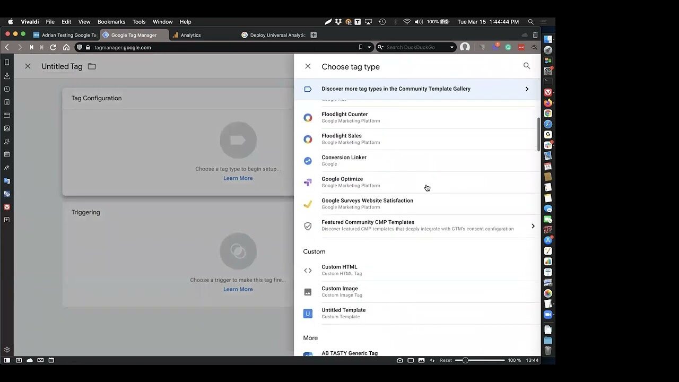This screenshot has width=679, height=382.
Task: Bookmark this page
Action: tap(361, 47)
